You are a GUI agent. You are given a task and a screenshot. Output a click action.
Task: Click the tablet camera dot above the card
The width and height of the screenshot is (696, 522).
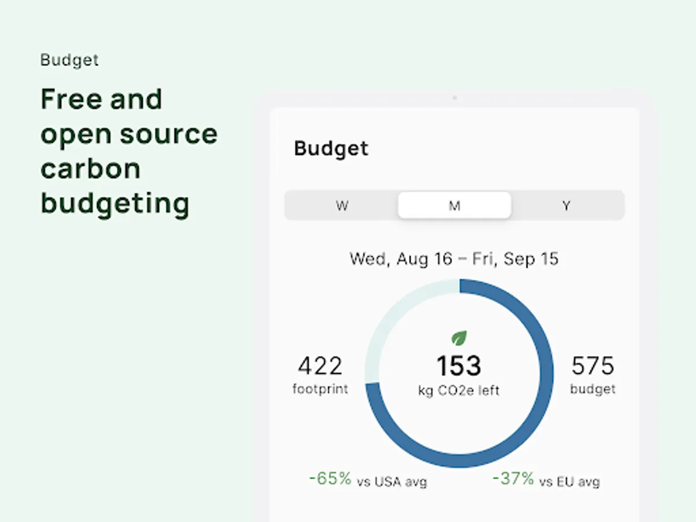click(455, 97)
